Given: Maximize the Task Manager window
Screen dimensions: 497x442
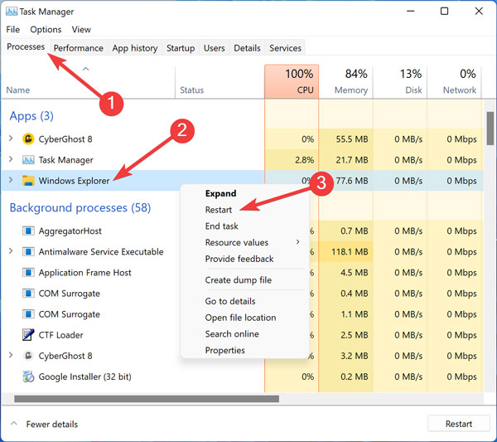Looking at the screenshot, I should (444, 11).
